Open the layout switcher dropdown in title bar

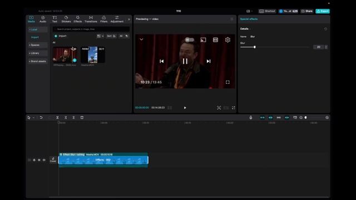tap(249, 11)
